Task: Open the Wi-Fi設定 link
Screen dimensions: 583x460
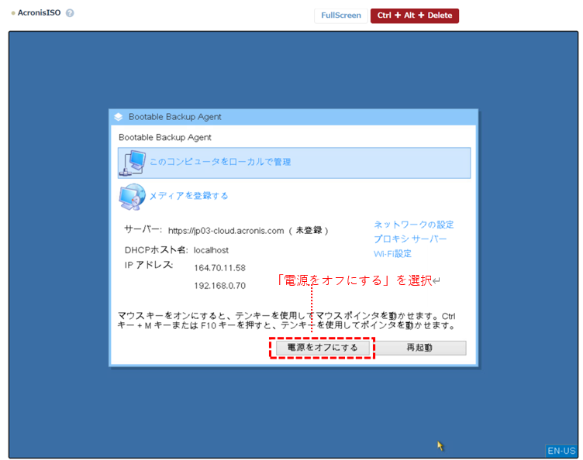Action: coord(392,253)
